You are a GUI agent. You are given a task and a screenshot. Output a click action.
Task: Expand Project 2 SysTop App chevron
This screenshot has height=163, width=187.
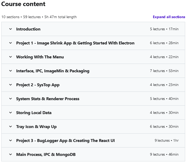[11, 85]
